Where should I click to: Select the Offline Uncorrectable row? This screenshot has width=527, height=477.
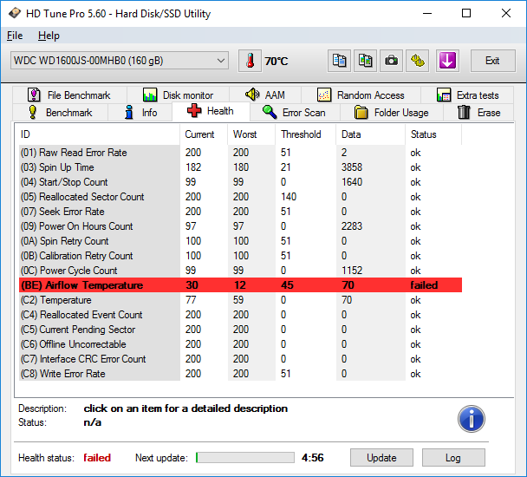pyautogui.click(x=240, y=344)
